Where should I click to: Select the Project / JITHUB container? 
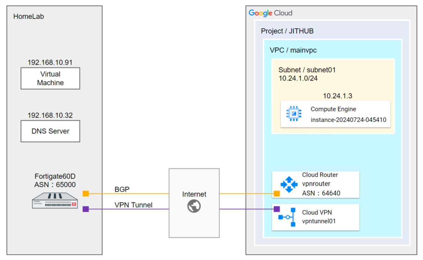pyautogui.click(x=287, y=31)
